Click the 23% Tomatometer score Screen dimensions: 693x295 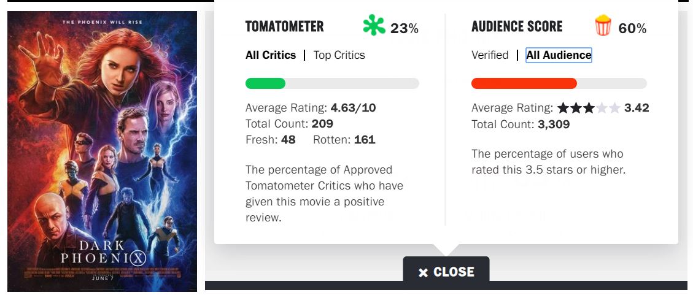point(405,28)
